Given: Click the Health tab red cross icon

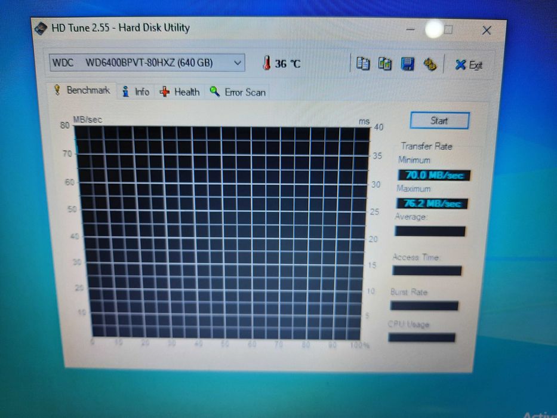Looking at the screenshot, I should click(x=164, y=92).
